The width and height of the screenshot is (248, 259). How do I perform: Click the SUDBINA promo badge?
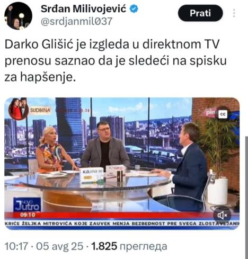click(40, 110)
